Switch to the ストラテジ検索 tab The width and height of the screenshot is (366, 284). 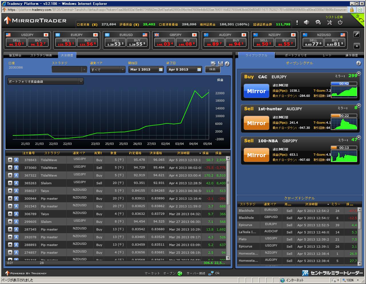tap(41, 55)
